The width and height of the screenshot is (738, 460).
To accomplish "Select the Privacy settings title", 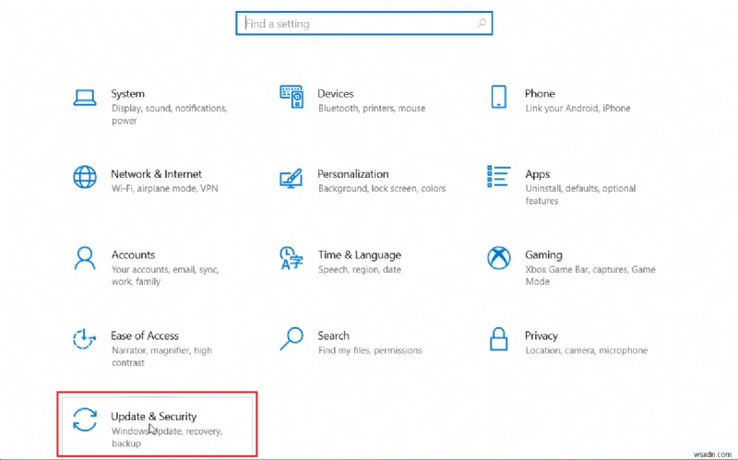I will click(x=542, y=336).
